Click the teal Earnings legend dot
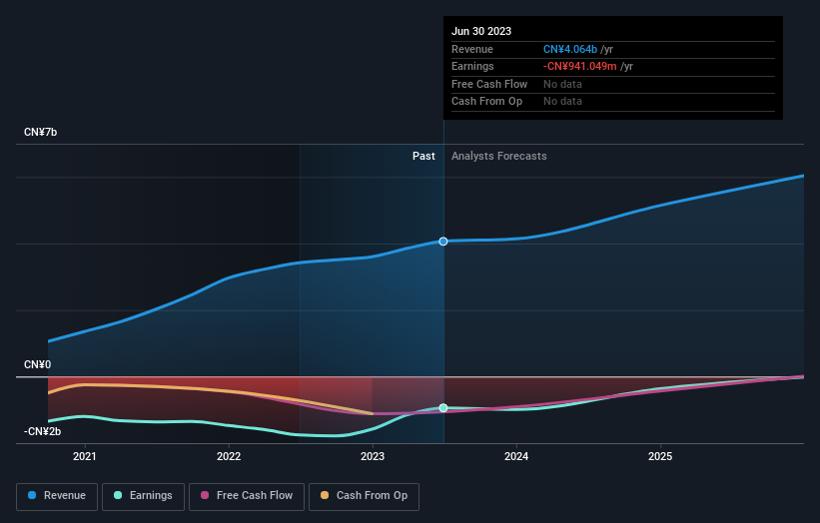 118,495
